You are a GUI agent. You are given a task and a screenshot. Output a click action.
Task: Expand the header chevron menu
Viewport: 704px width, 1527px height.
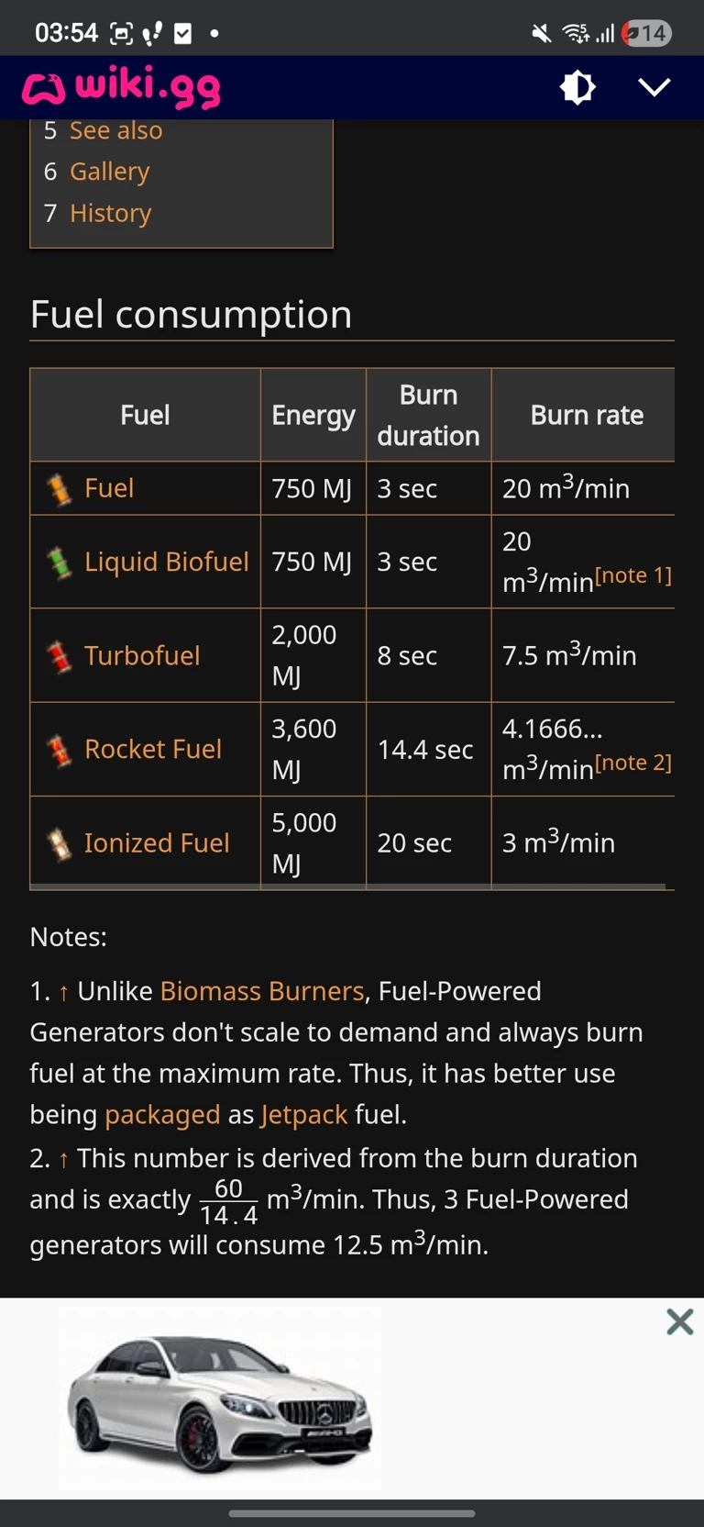pos(654,87)
